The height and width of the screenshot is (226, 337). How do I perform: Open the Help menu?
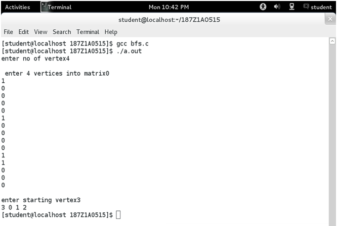pos(111,32)
